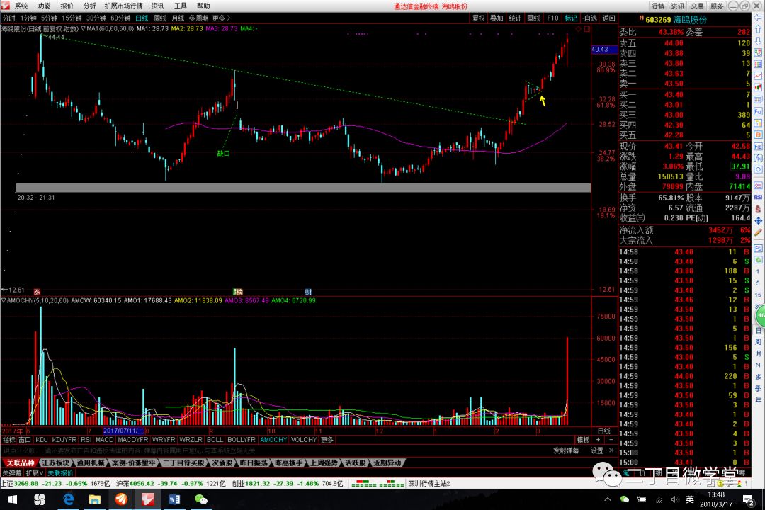Screen dimensions: 765x510
Task: Click the wave indicator icon above RSI
Action: click(x=758, y=186)
